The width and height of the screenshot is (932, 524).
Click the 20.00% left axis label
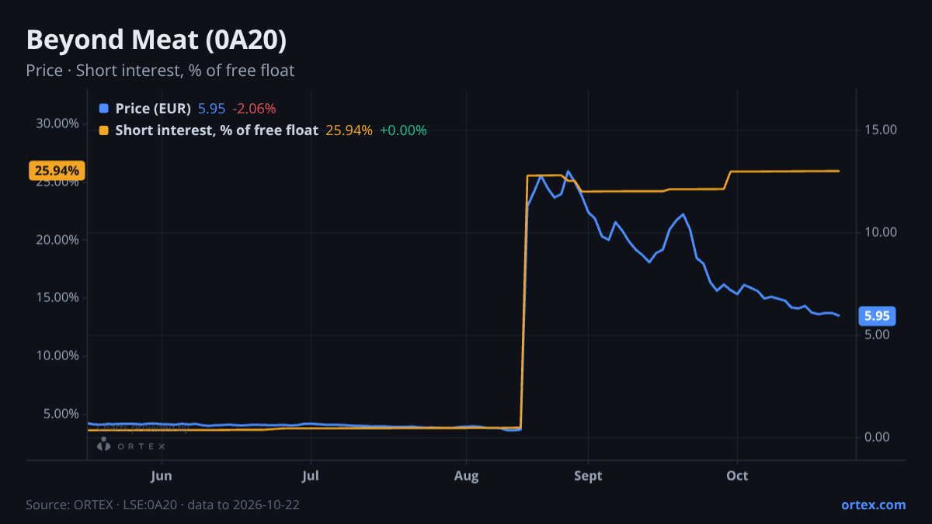coord(59,240)
